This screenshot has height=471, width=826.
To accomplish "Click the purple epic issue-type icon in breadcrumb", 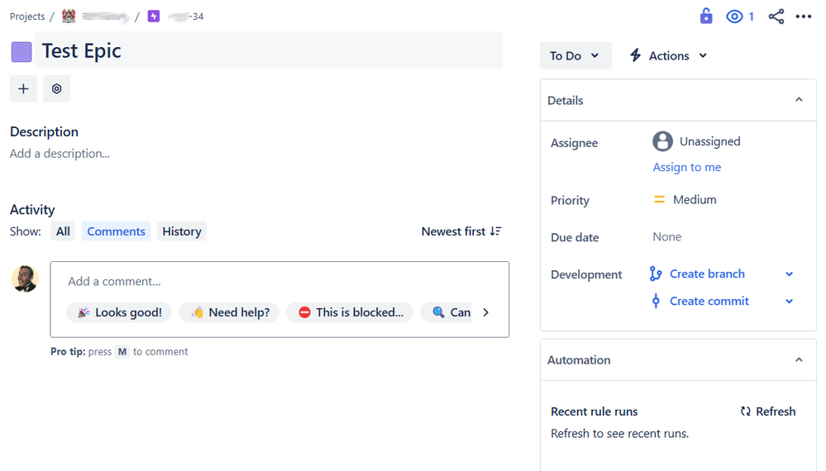I will [x=153, y=17].
